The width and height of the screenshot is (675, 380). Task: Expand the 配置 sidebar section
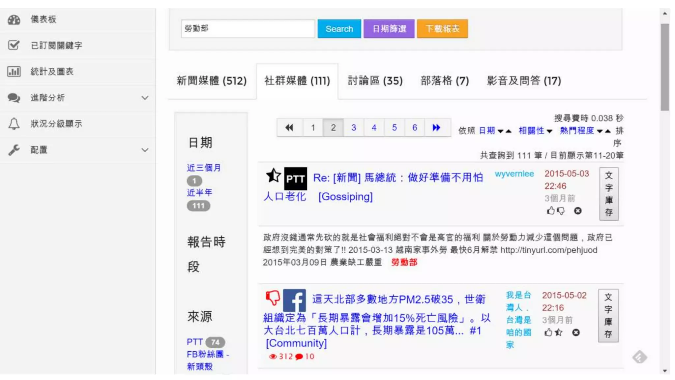(144, 150)
